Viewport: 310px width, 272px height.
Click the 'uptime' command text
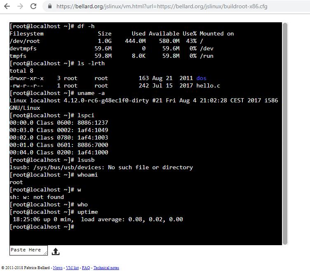tap(87, 212)
